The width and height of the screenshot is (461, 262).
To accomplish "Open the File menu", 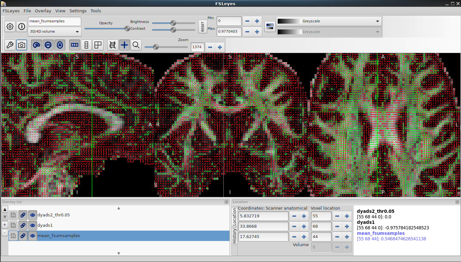I will point(27,11).
